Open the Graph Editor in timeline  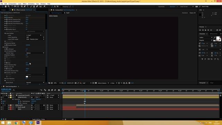click(x=59, y=90)
